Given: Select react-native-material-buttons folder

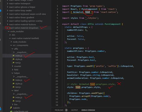Looking at the screenshot, I should pyautogui.click(x=22, y=25).
